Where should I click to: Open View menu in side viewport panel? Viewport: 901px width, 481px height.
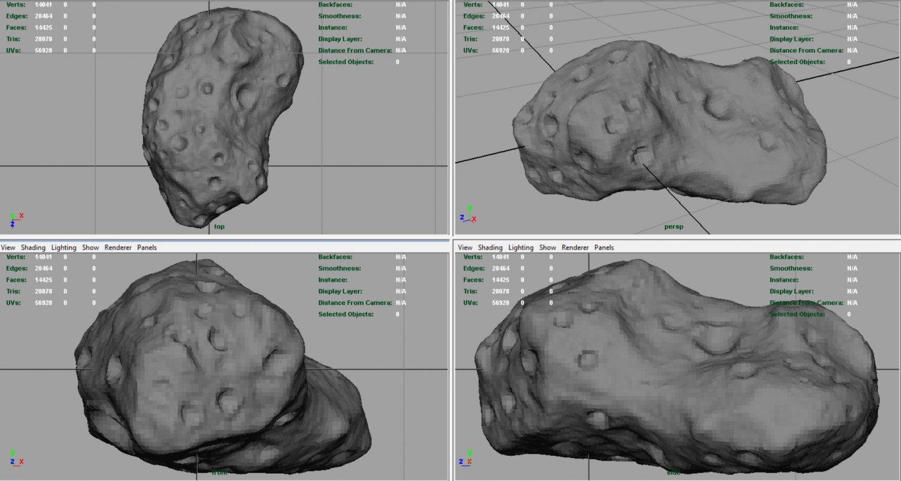coord(465,247)
